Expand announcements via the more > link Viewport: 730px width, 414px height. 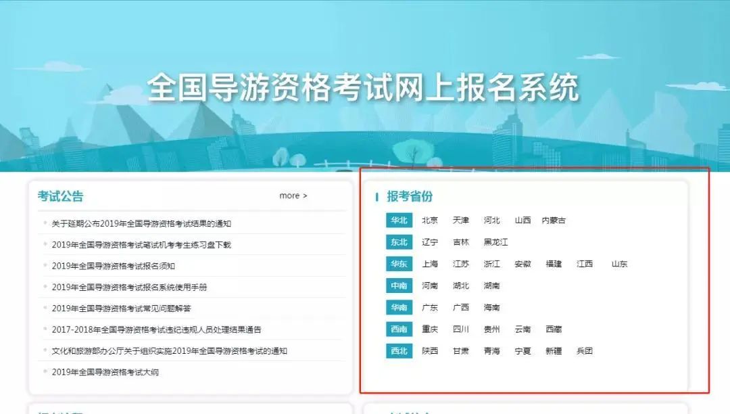pos(293,195)
